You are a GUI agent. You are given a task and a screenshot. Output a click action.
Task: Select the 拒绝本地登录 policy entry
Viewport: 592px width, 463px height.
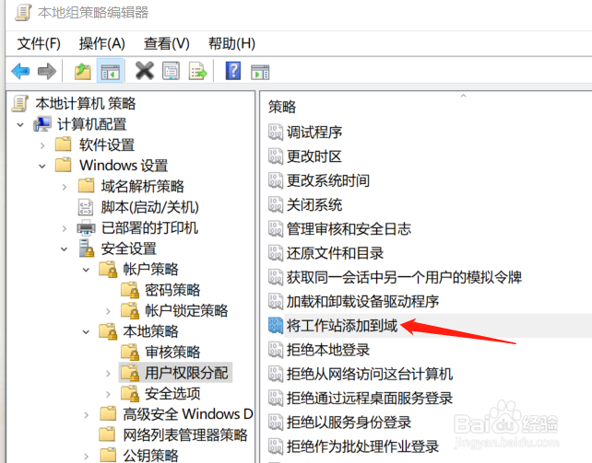click(328, 350)
